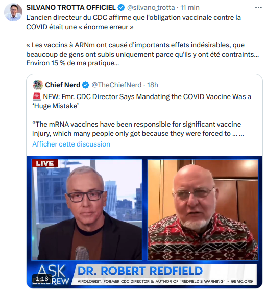
Task: Click the DR. ROBERT REDFIELD name banner
Action: (140, 271)
